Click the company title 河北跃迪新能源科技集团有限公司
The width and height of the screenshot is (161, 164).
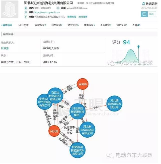pos(48,3)
